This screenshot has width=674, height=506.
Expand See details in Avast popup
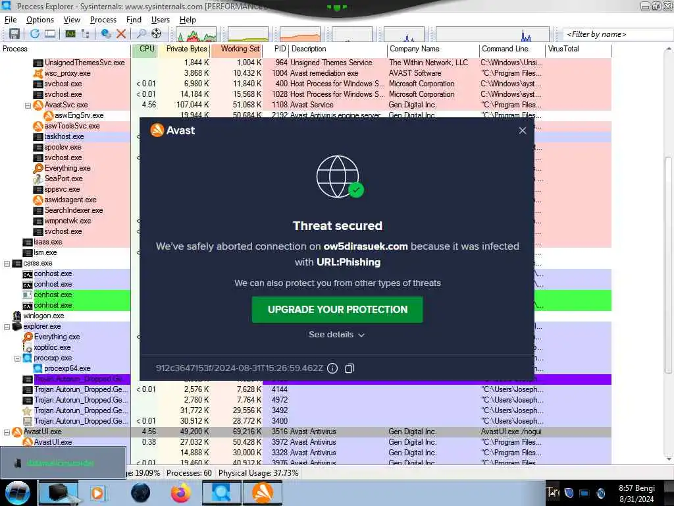[x=336, y=334]
